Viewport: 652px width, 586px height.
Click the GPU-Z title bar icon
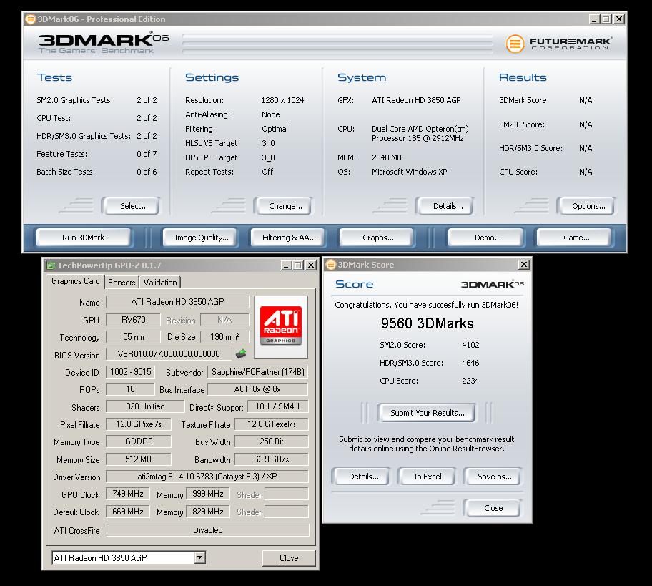(50, 265)
